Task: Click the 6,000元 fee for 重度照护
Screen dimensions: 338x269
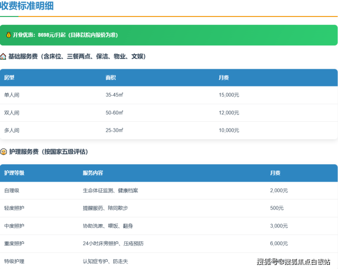Action: tap(279, 243)
